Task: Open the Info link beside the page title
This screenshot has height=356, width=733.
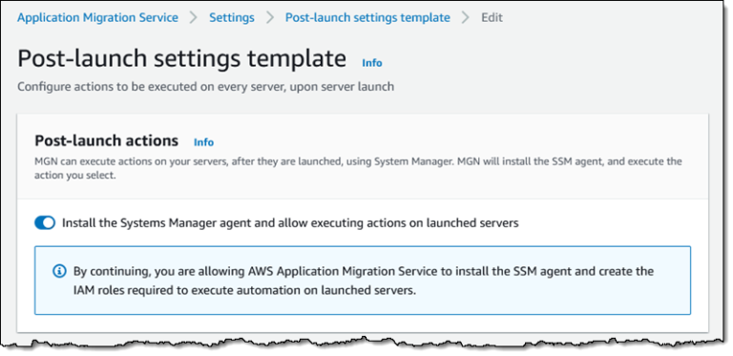Action: click(x=372, y=63)
